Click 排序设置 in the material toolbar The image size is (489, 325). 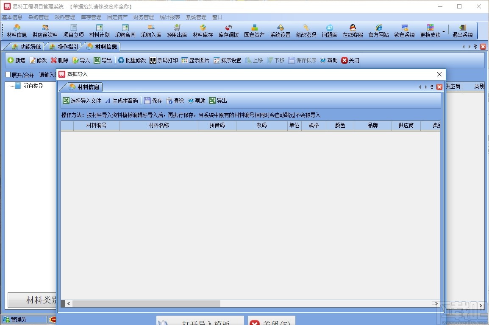point(228,60)
